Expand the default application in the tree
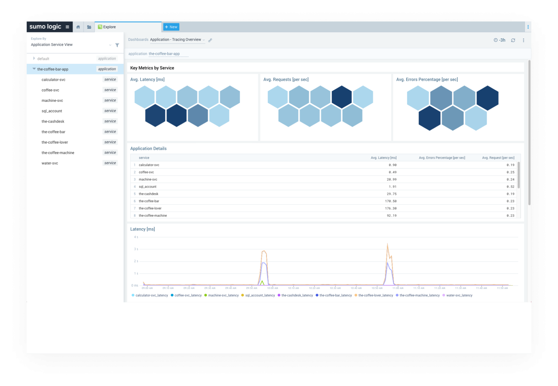This screenshot has height=386, width=558. coord(34,58)
